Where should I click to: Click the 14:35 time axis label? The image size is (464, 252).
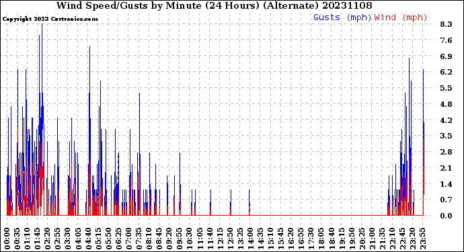pyautogui.click(x=260, y=239)
